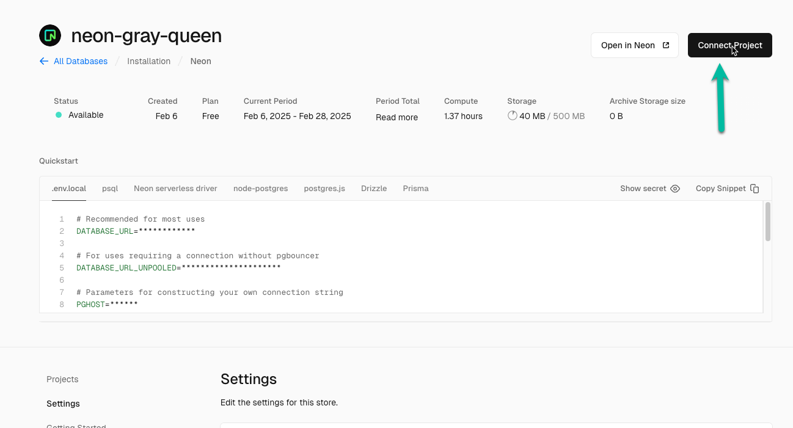Click the back arrow next to All Databases

(44, 61)
